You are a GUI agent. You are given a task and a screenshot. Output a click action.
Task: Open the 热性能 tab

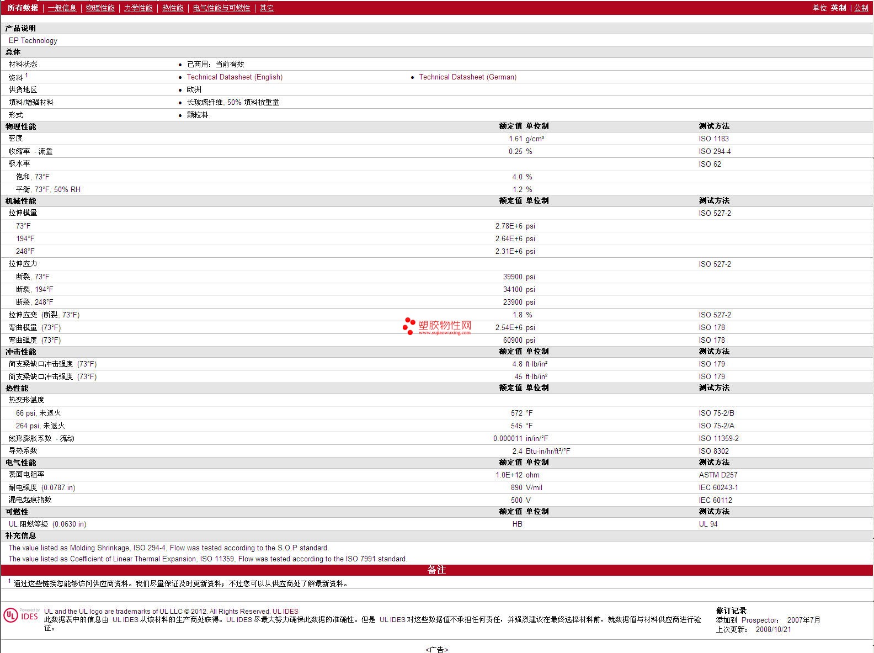coord(173,8)
